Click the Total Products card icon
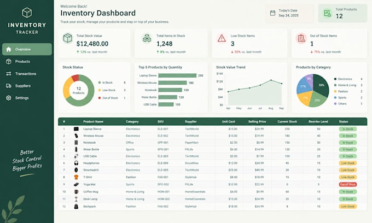 tap(328, 13)
